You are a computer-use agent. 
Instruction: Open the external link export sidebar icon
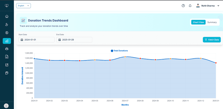7,65
